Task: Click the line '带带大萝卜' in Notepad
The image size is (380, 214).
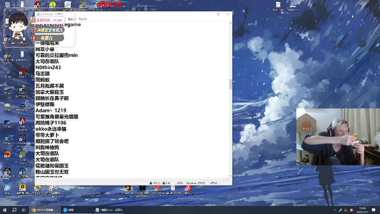Action: 47,135
